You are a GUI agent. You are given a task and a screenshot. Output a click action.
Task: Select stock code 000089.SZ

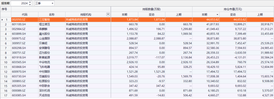point(25,91)
